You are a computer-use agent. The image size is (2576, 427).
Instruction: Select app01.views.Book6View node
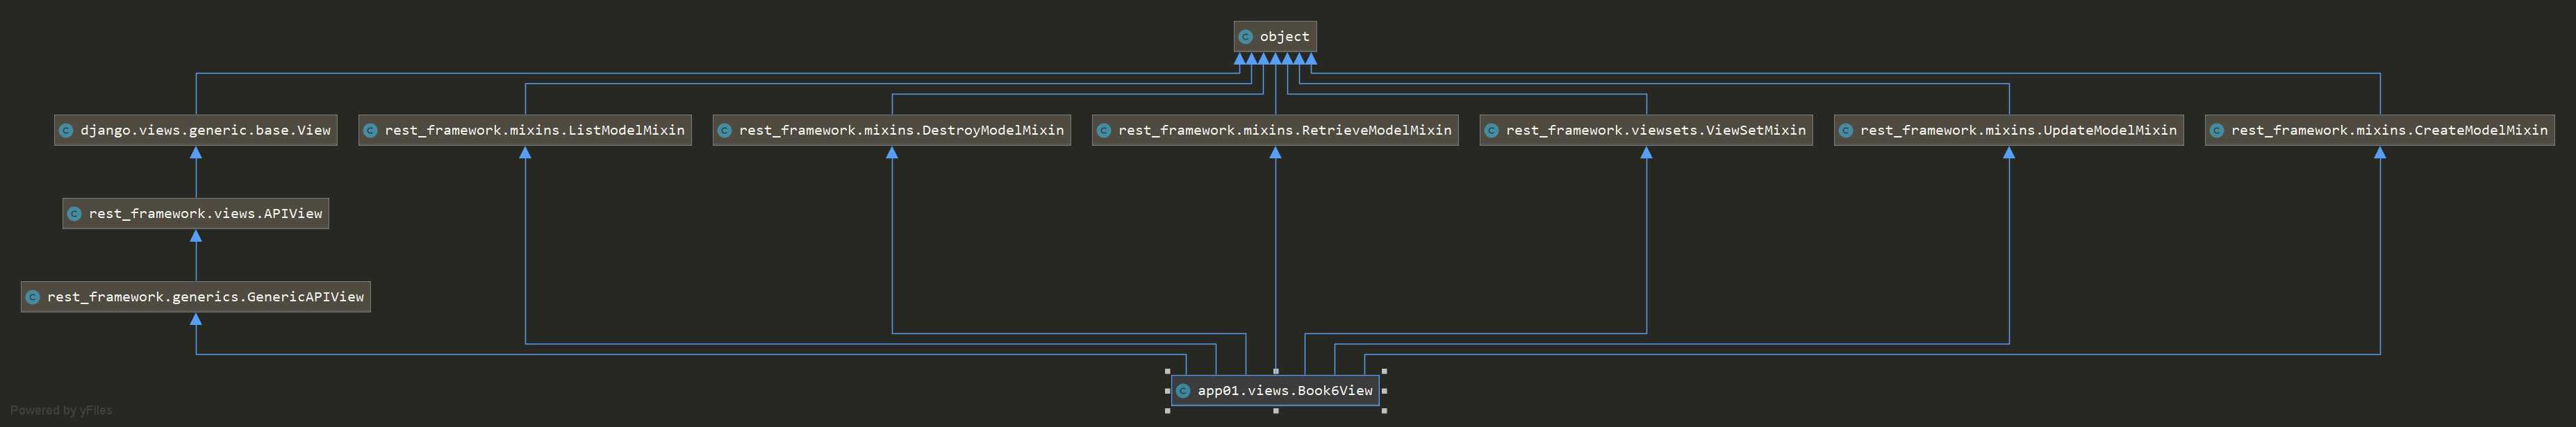pyautogui.click(x=1275, y=391)
